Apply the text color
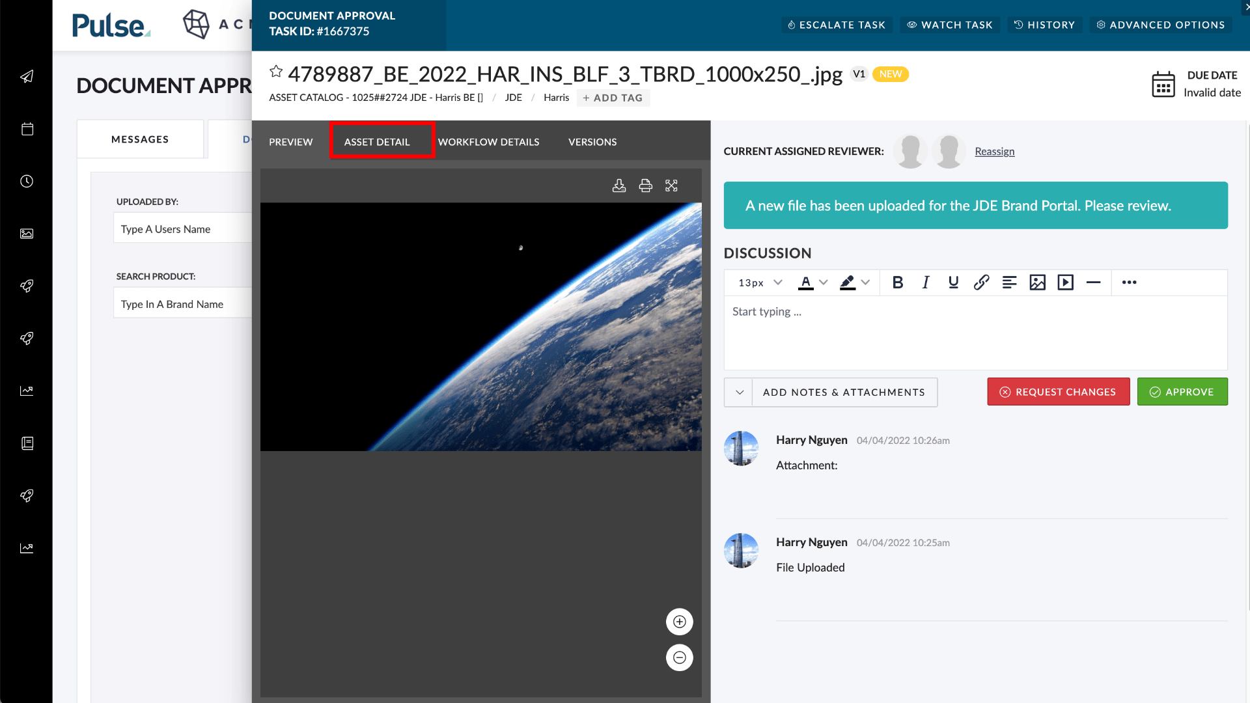The height and width of the screenshot is (703, 1250). (806, 283)
